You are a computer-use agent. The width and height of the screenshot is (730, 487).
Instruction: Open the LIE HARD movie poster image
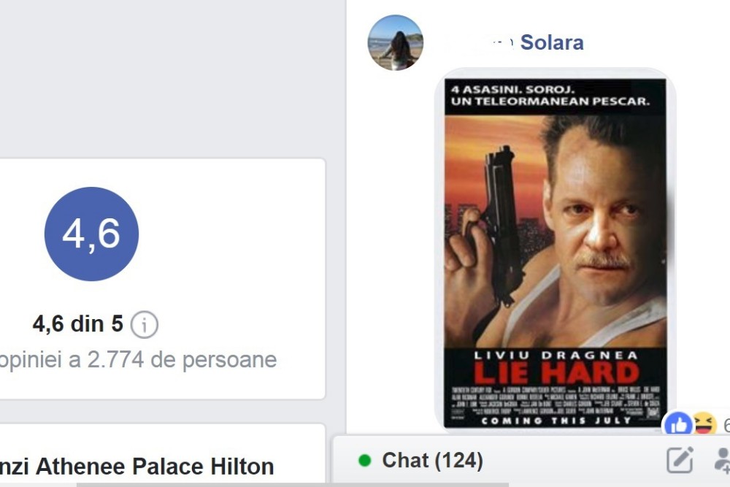click(x=556, y=253)
